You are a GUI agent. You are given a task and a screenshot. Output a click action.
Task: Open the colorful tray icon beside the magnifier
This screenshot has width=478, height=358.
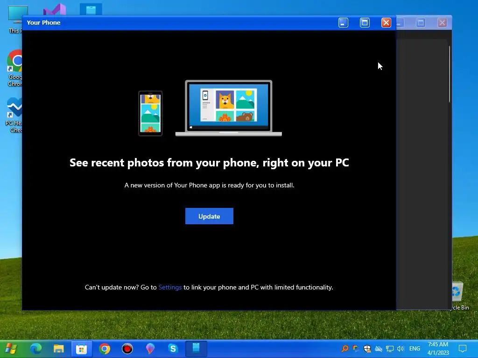[x=356, y=349]
